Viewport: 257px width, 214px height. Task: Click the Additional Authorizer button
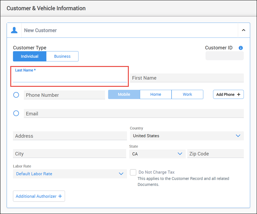39,196
